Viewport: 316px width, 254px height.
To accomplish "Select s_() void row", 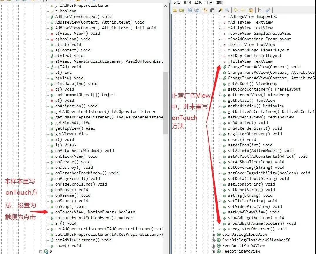I will coord(66,223).
